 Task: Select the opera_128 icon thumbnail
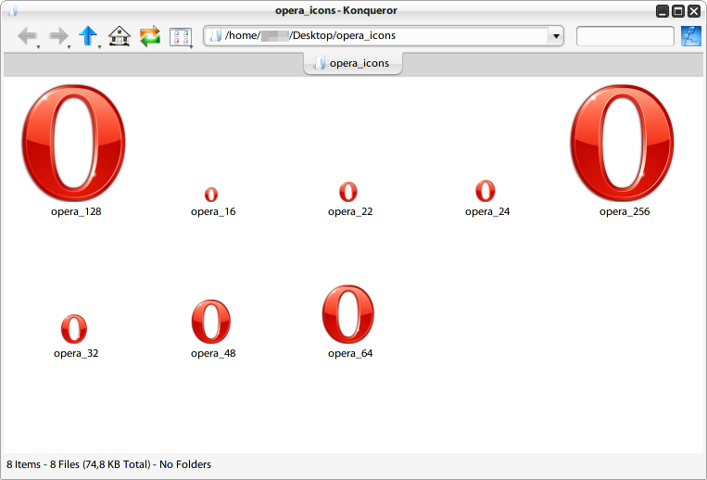[x=74, y=143]
